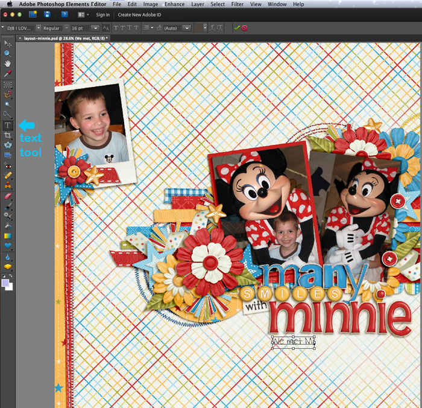Toggle Underline text style
The image size is (422, 408).
[x=130, y=28]
